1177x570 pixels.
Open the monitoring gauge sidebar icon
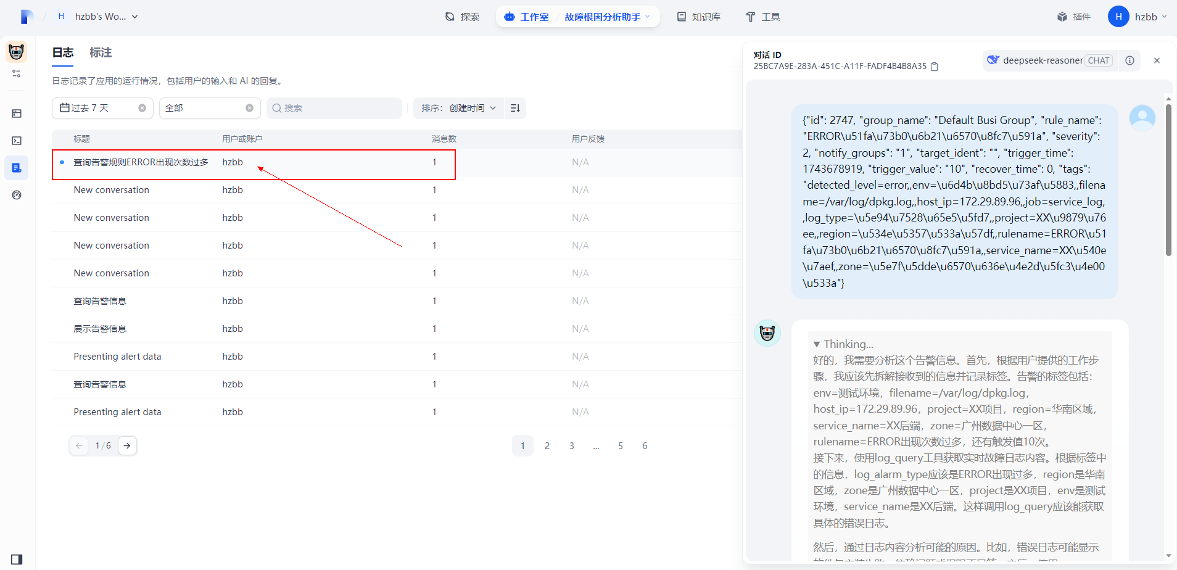17,195
